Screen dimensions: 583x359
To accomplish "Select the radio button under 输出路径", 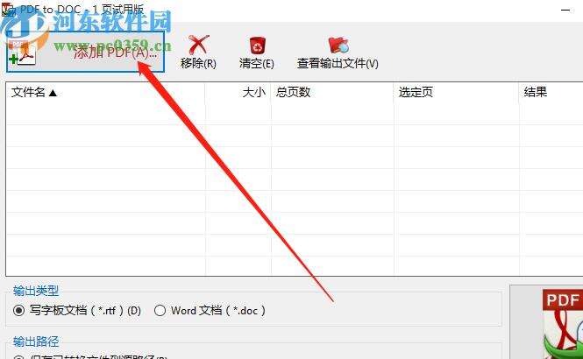I will [18, 358].
